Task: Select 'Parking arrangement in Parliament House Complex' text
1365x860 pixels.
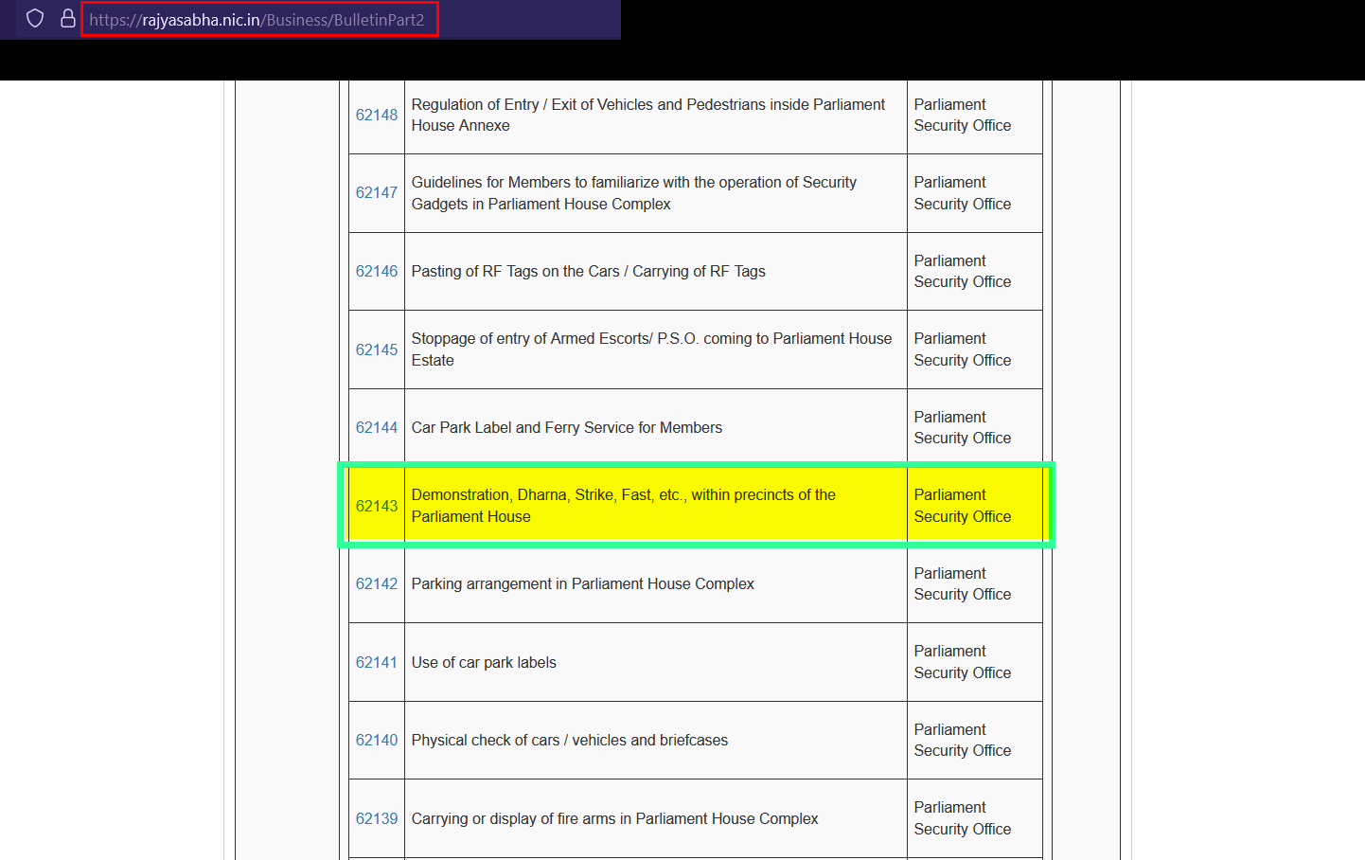Action: (x=583, y=583)
